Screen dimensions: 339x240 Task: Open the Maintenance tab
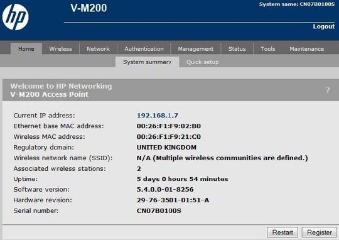coord(306,49)
